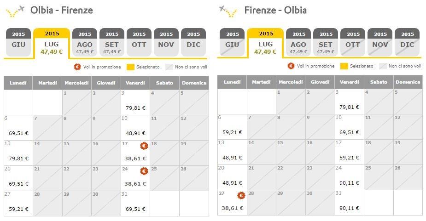
Task: Click 'Voli in promozione' legend icon, left calendar
Action: click(77, 67)
